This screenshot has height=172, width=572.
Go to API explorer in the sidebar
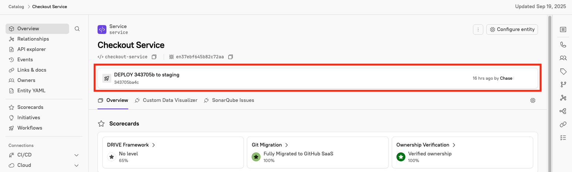point(31,49)
